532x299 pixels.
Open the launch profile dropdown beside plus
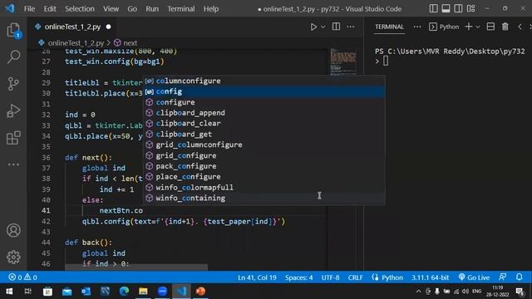tap(478, 27)
